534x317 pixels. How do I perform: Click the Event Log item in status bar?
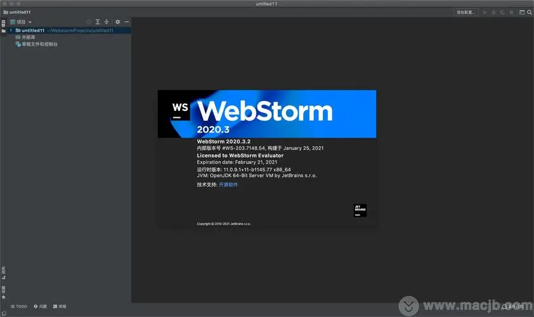[x=512, y=306]
